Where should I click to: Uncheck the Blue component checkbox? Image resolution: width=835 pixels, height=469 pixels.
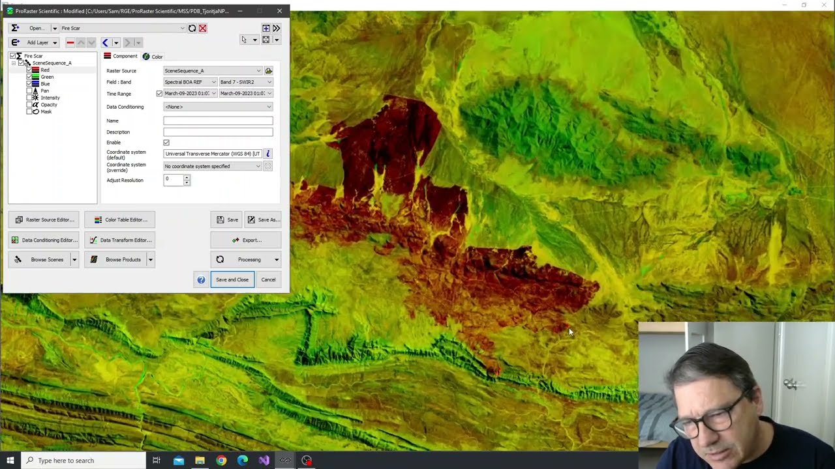click(29, 84)
